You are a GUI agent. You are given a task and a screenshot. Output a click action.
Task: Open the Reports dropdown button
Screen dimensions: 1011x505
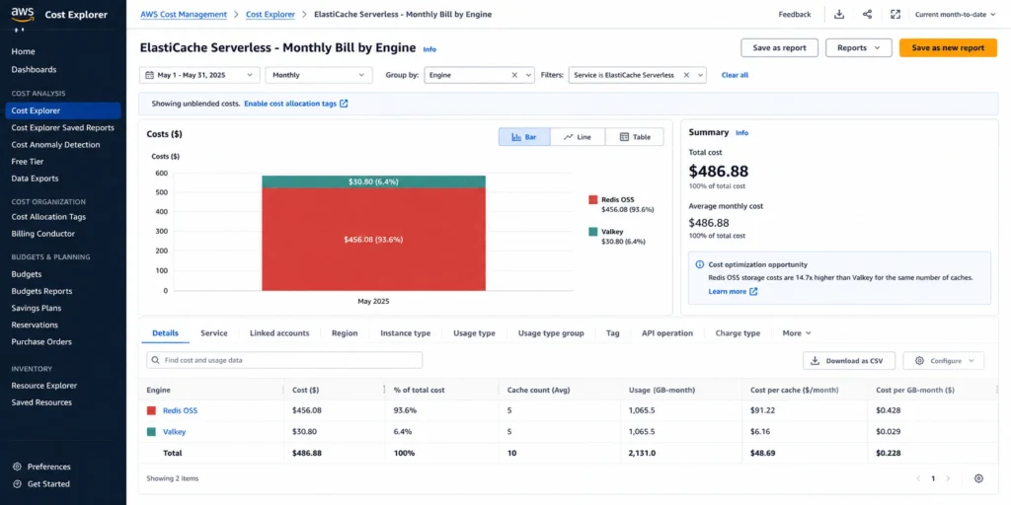tap(858, 47)
